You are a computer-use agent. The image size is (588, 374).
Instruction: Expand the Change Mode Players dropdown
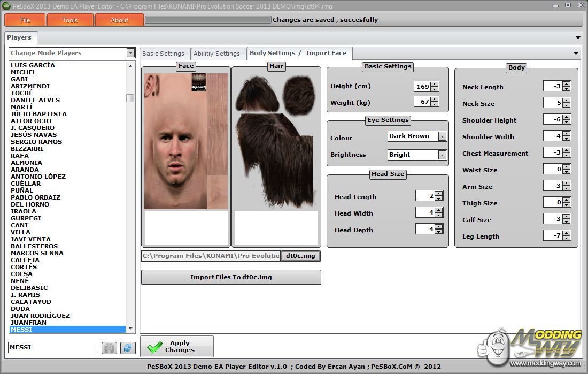(130, 53)
